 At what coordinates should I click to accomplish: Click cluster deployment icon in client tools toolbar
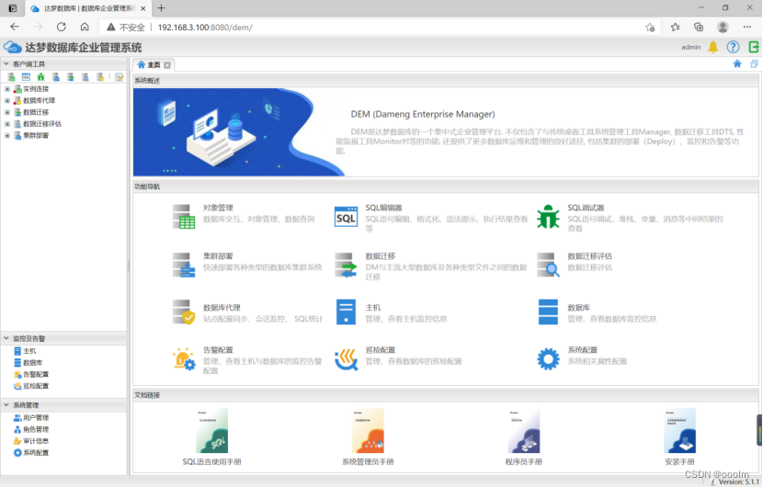[x=56, y=77]
